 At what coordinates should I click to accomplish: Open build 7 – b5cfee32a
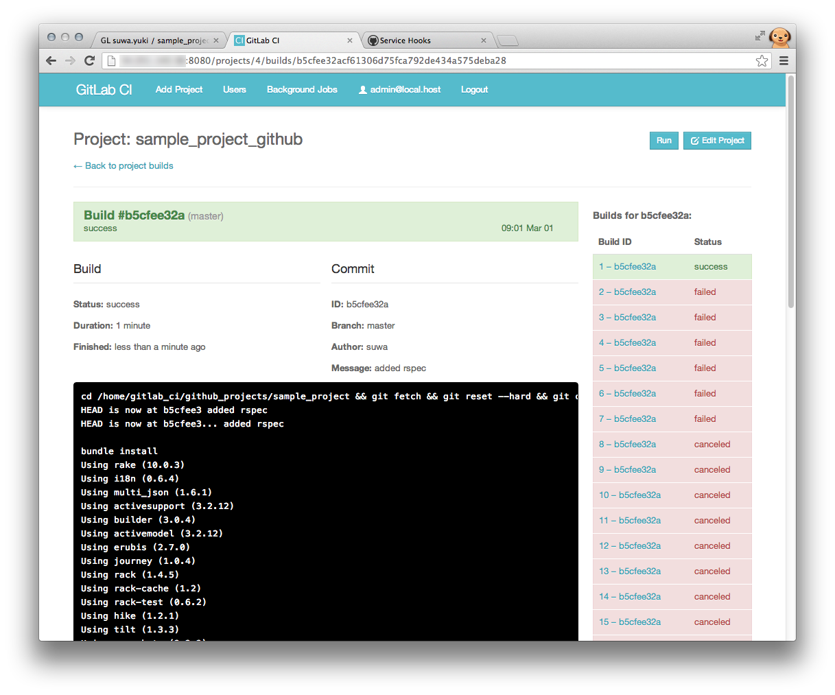tap(626, 419)
